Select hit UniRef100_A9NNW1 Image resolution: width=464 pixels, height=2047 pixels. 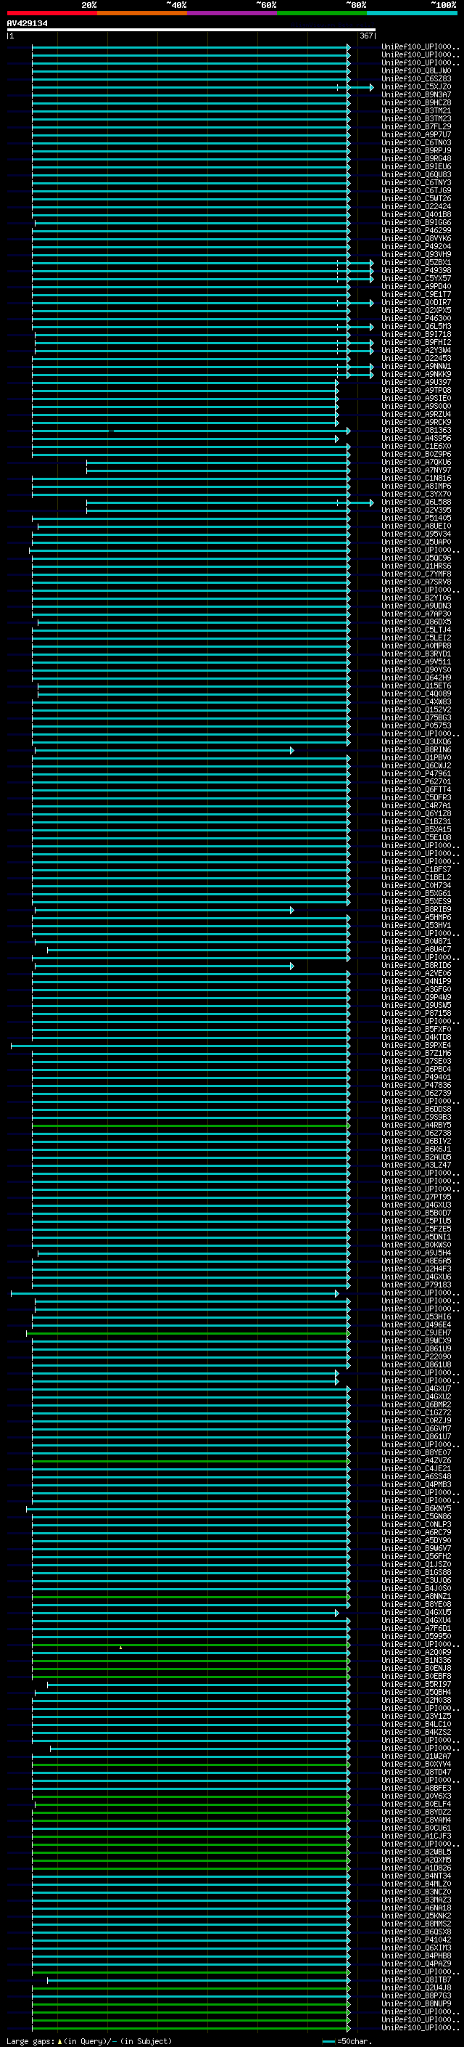tap(416, 366)
